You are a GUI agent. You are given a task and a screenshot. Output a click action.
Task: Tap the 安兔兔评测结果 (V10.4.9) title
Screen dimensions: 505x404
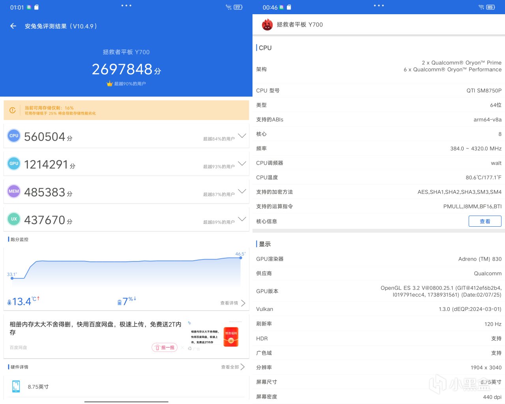(61, 26)
